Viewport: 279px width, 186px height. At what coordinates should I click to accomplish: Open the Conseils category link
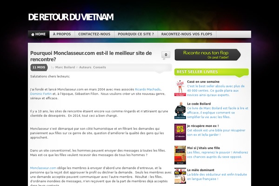point(100,67)
